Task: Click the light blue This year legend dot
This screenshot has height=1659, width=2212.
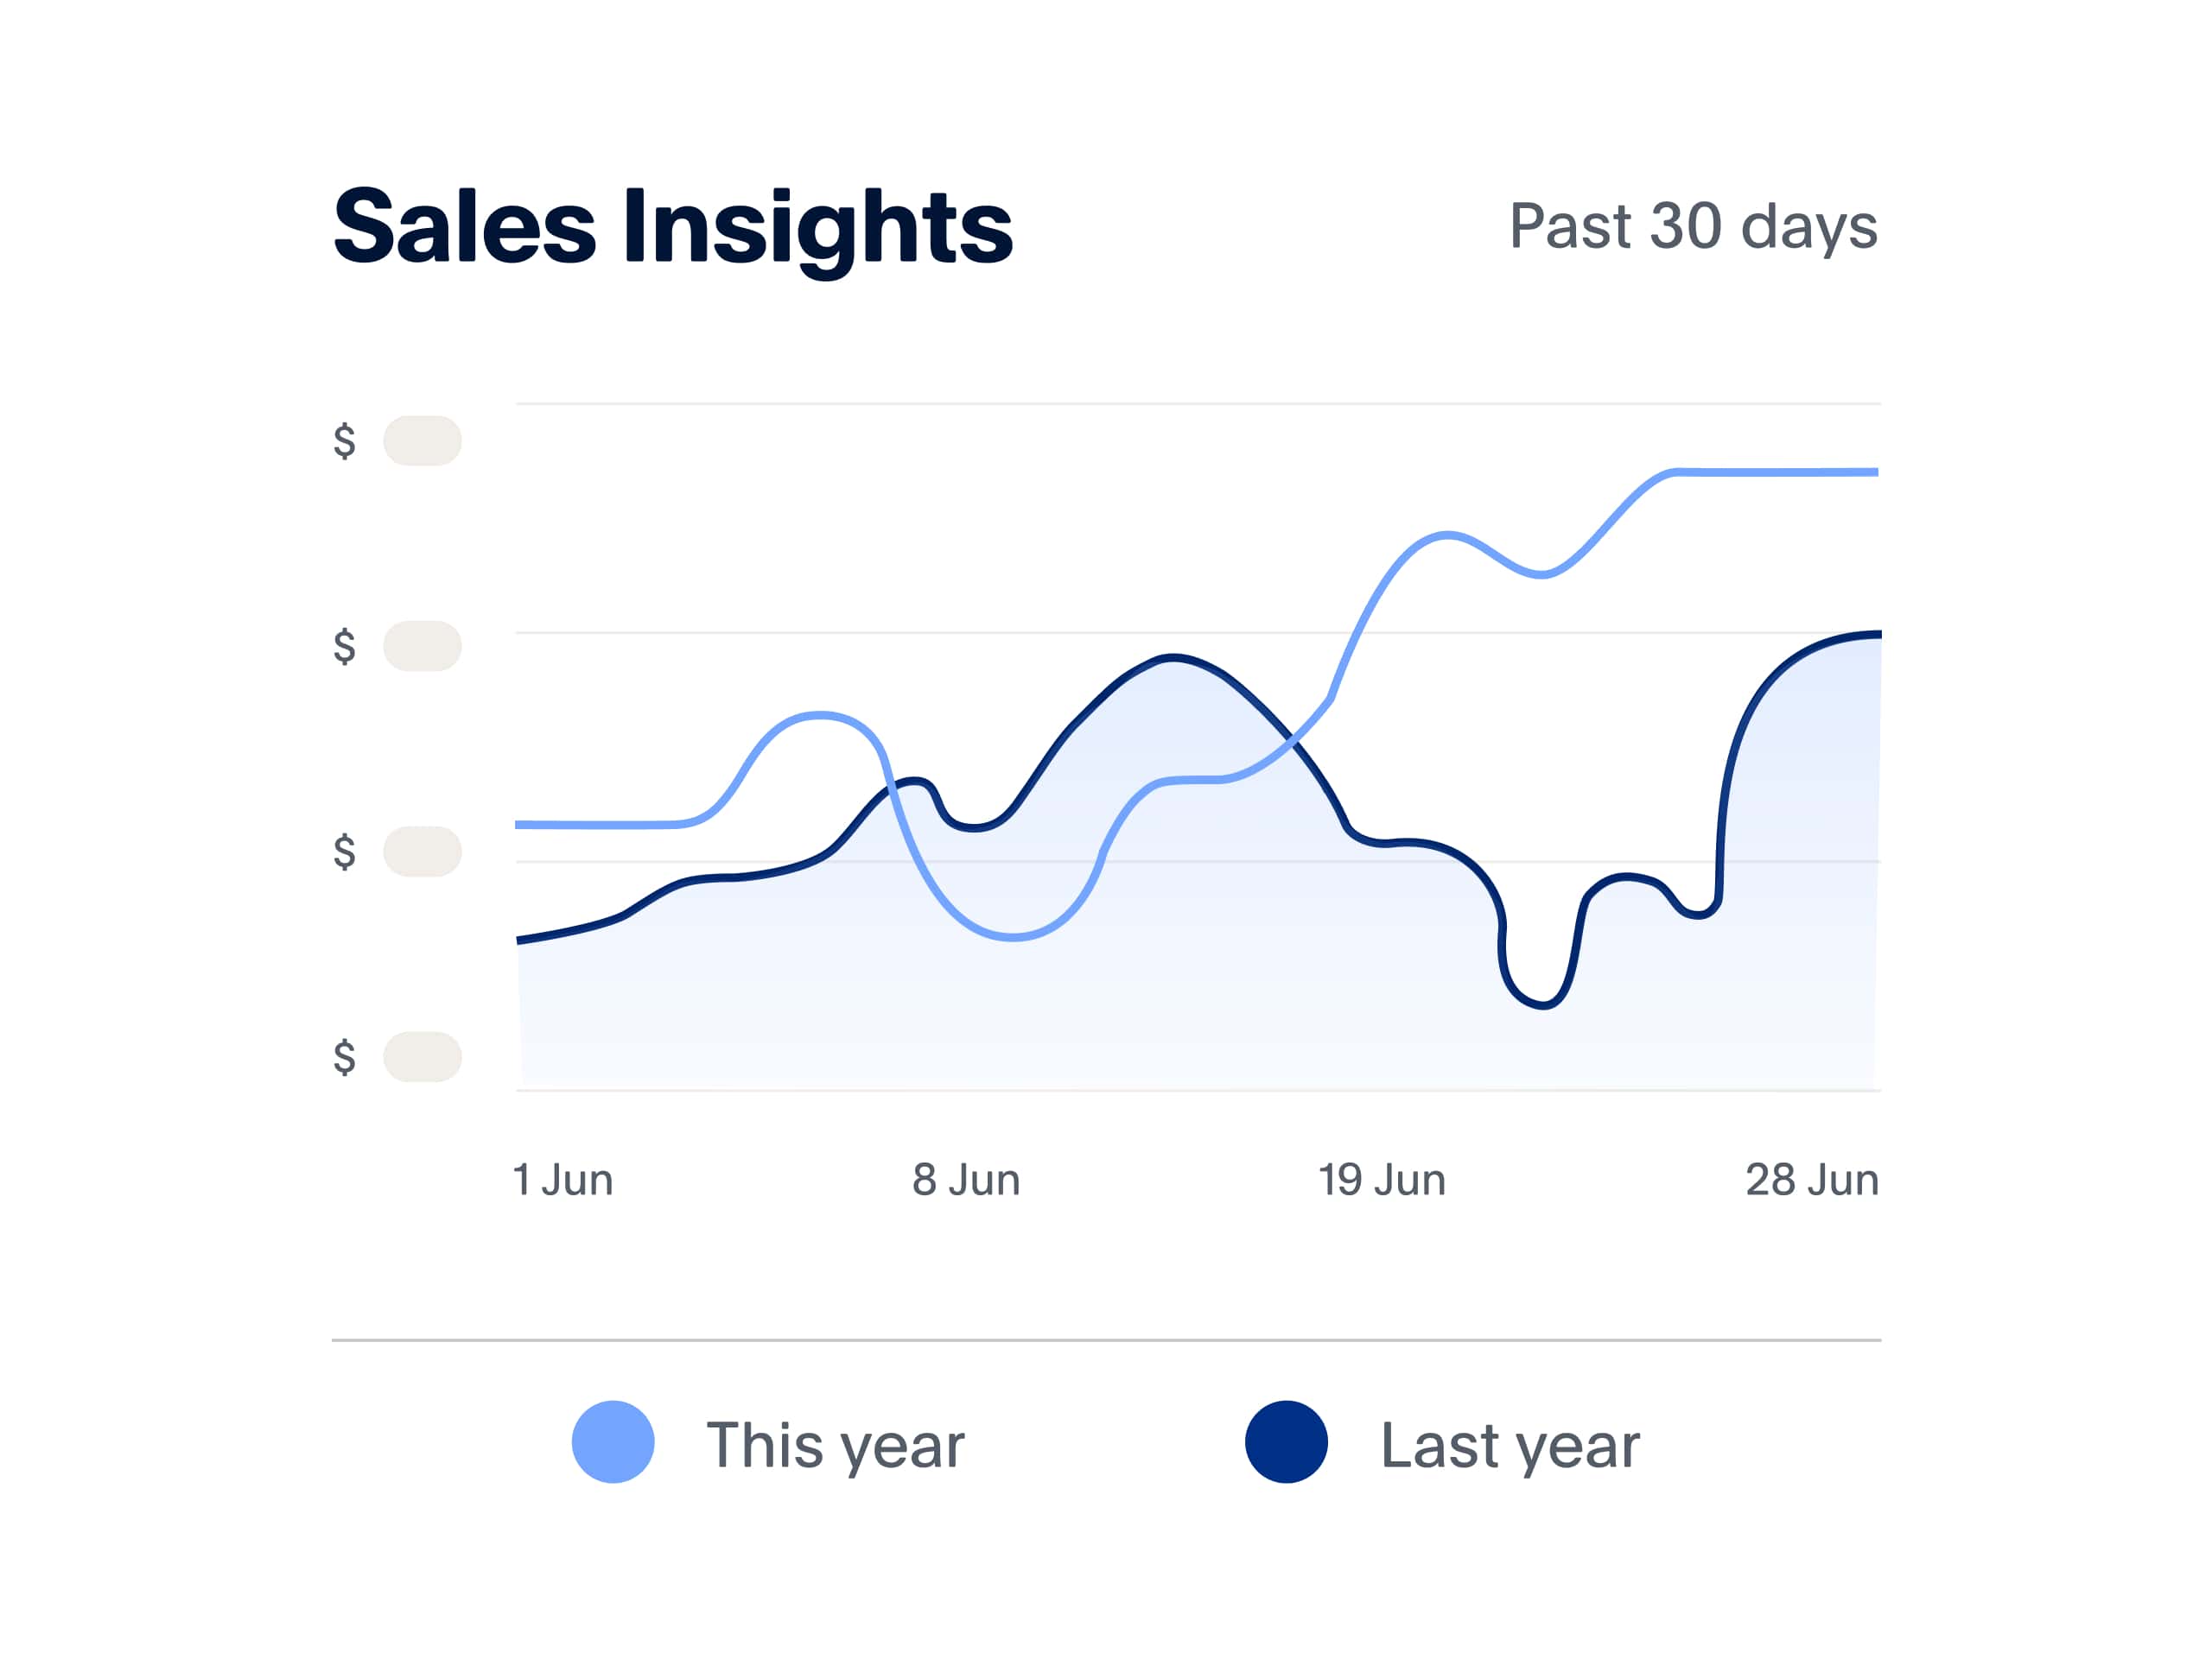Action: (613, 1442)
